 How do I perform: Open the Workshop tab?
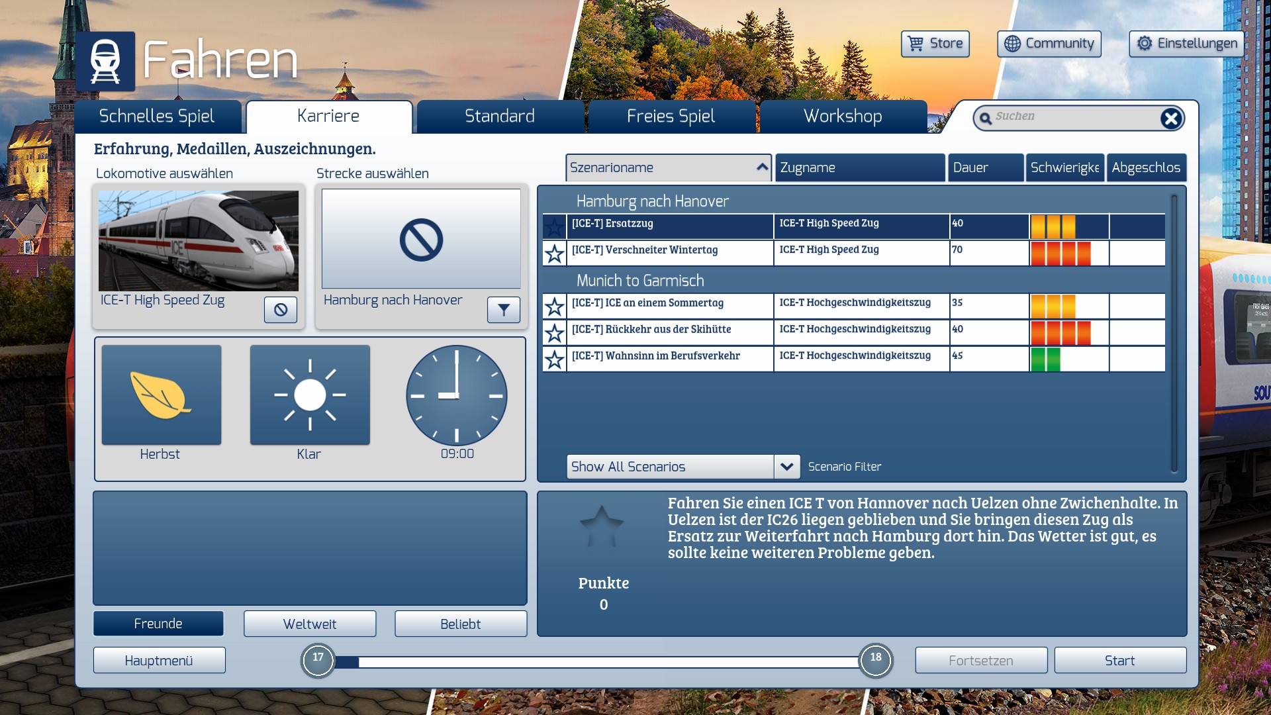click(842, 117)
